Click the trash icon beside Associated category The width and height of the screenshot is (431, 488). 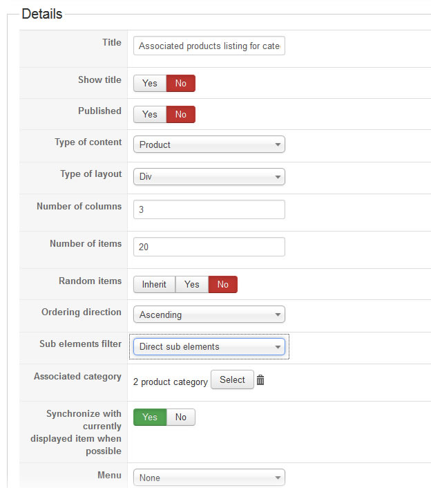260,380
